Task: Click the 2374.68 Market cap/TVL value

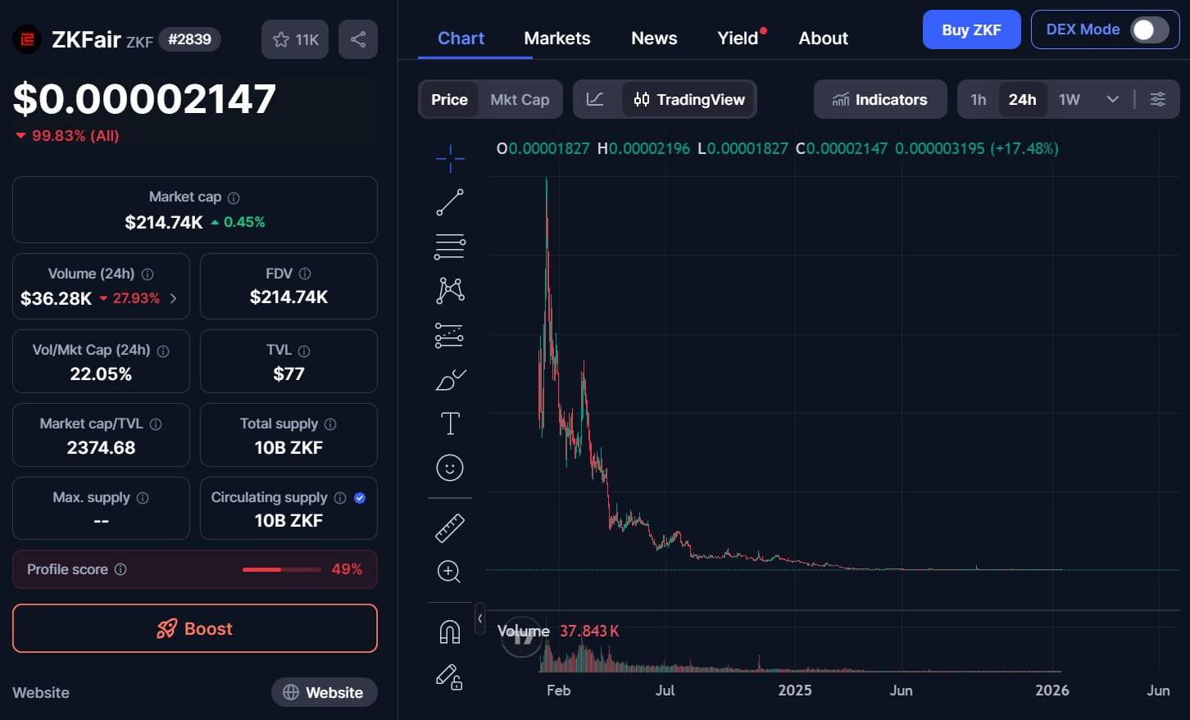Action: click(101, 448)
